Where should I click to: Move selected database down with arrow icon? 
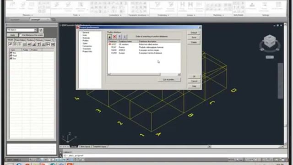[125, 37]
